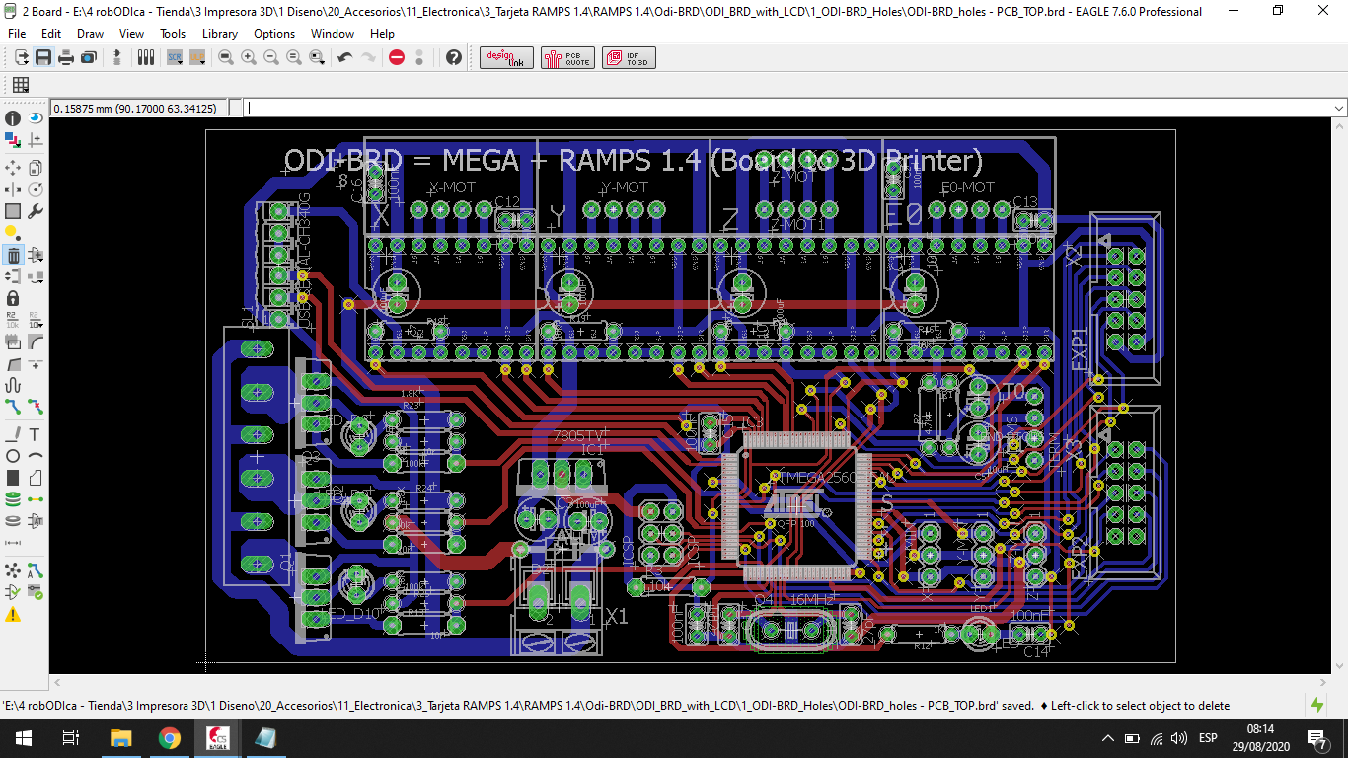Click the design link button
The image size is (1348, 758).
[x=507, y=58]
